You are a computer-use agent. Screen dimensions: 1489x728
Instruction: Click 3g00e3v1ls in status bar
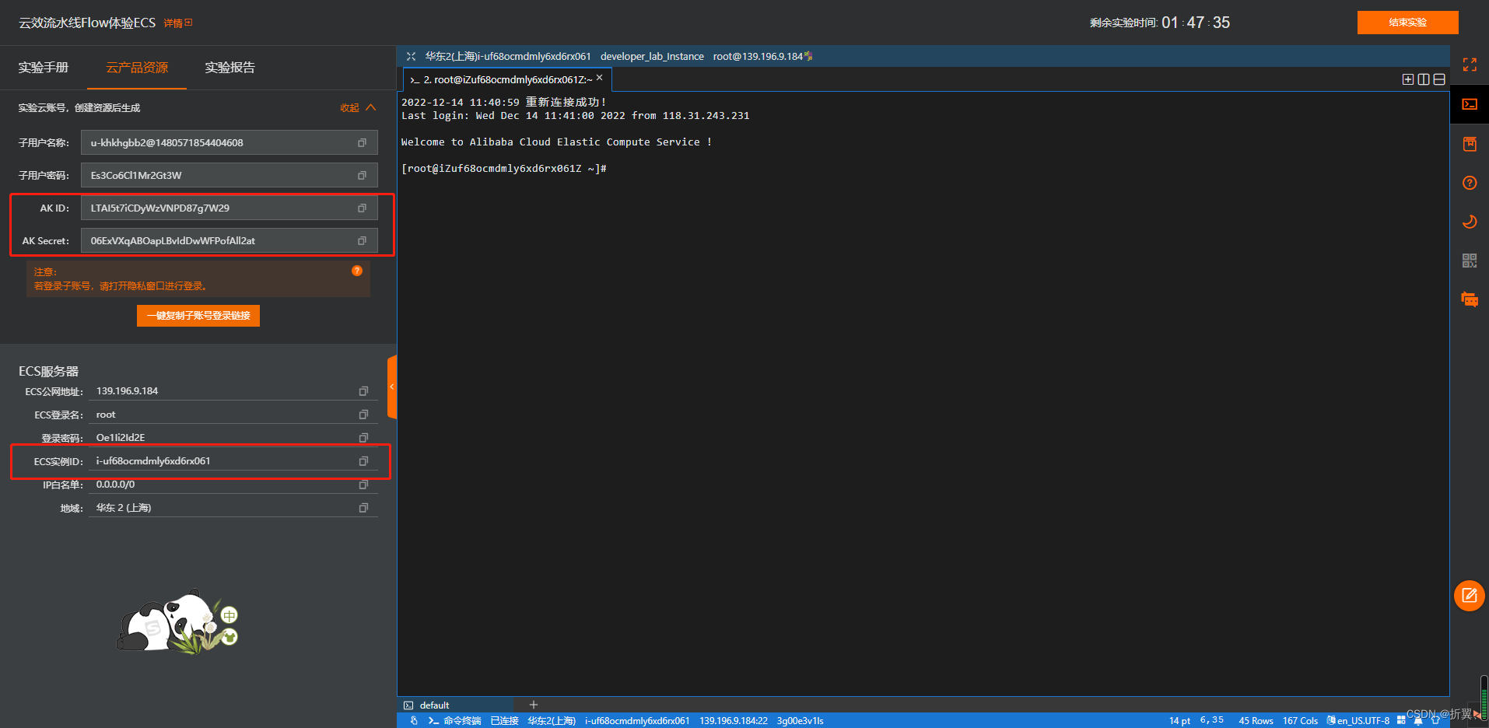pyautogui.click(x=800, y=721)
